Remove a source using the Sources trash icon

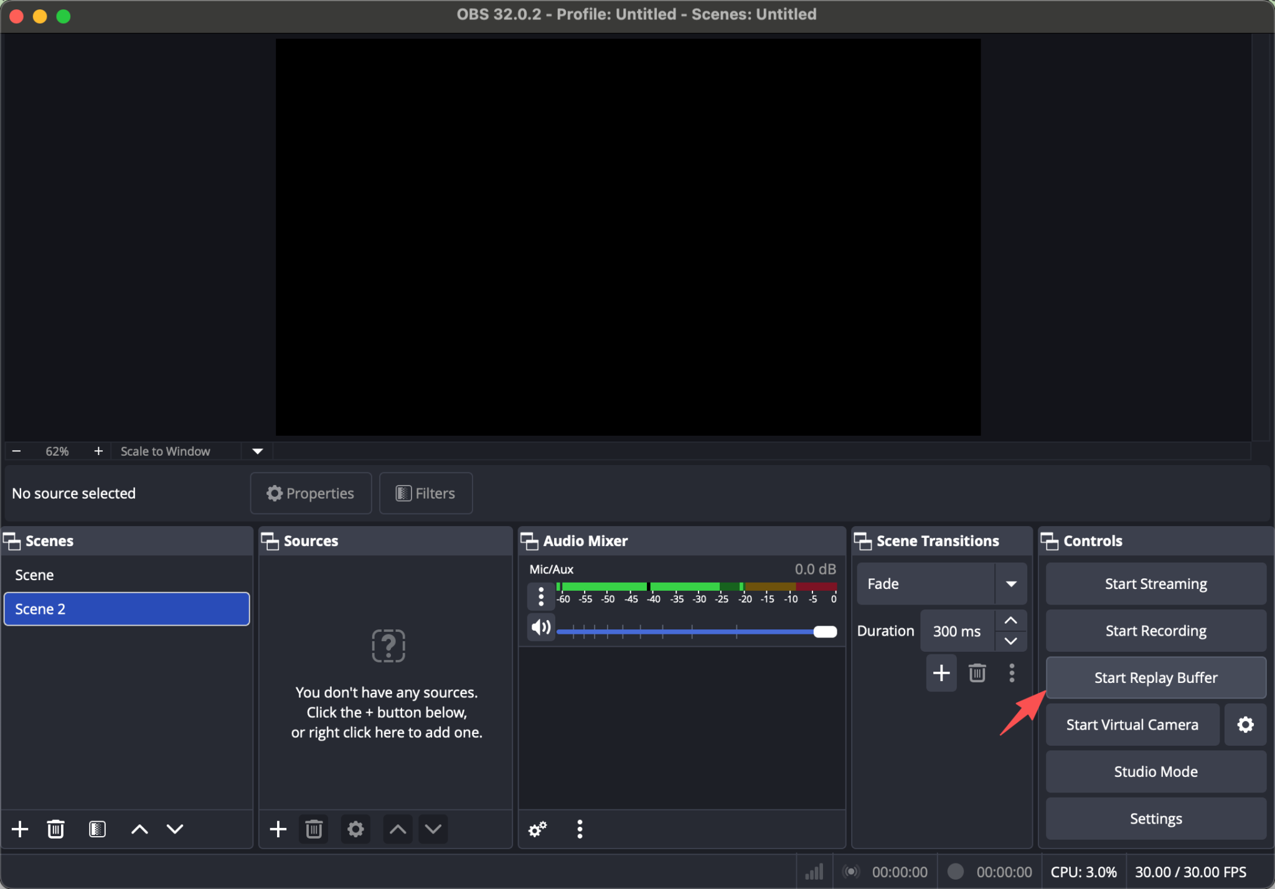[x=313, y=829]
